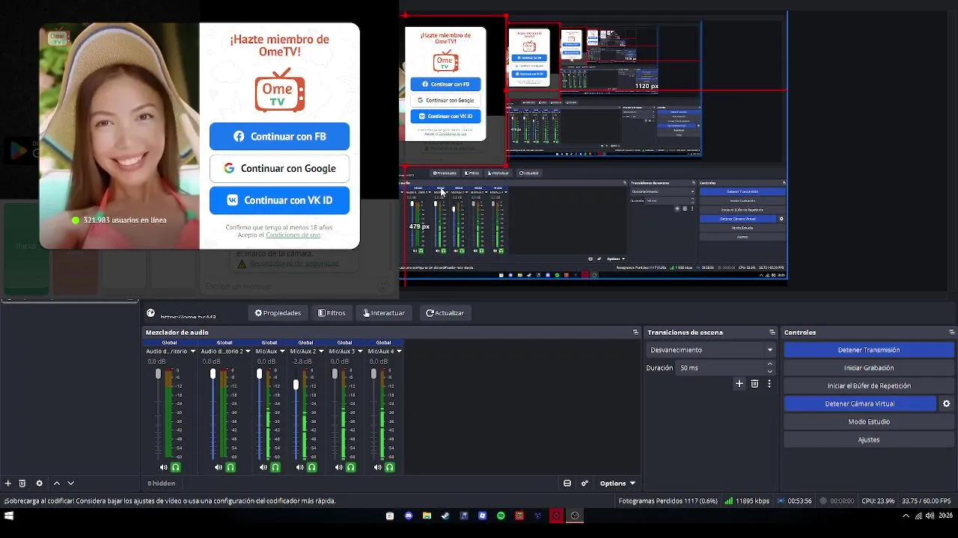Open Ajustes in Controles panel

869,439
